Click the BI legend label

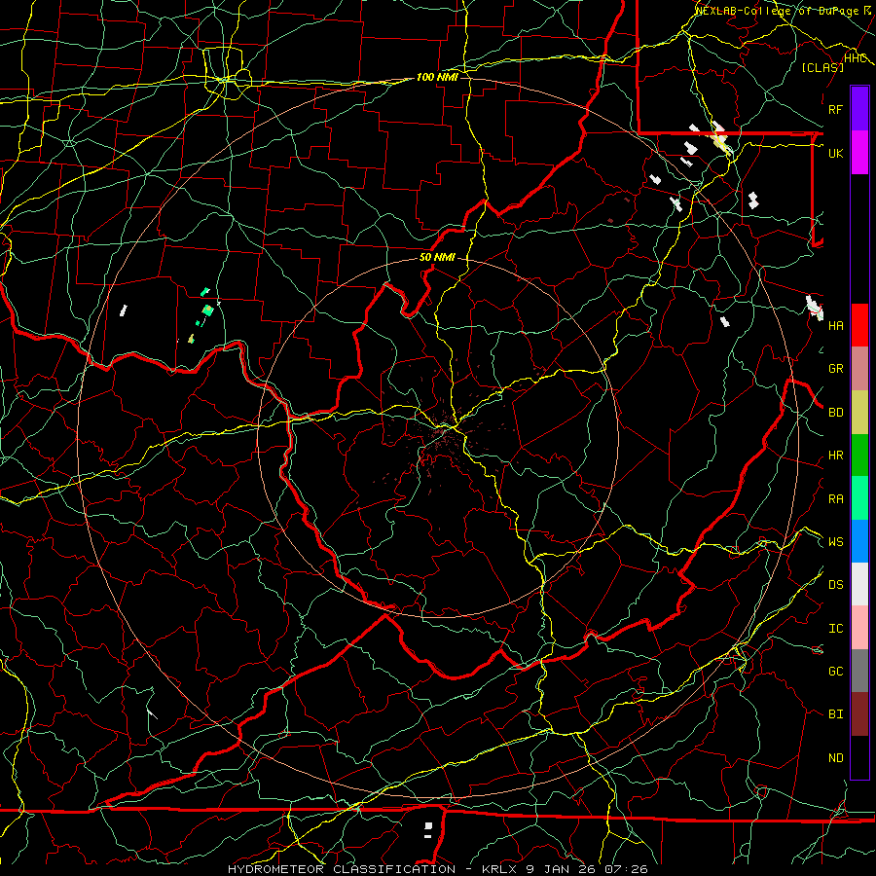[835, 714]
